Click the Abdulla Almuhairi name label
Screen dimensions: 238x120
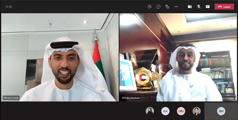(131, 98)
